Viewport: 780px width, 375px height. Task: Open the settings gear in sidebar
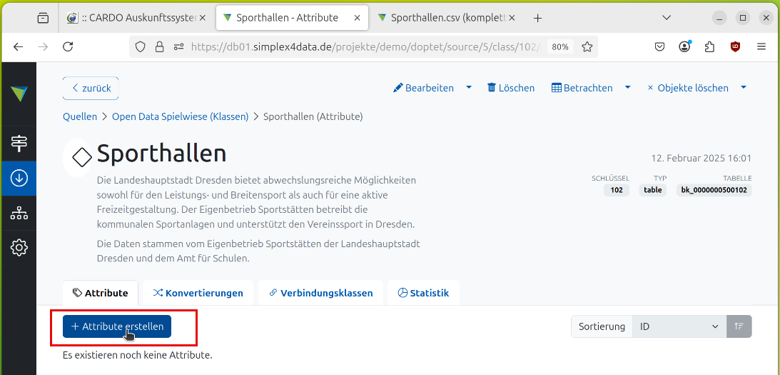pyautogui.click(x=19, y=248)
